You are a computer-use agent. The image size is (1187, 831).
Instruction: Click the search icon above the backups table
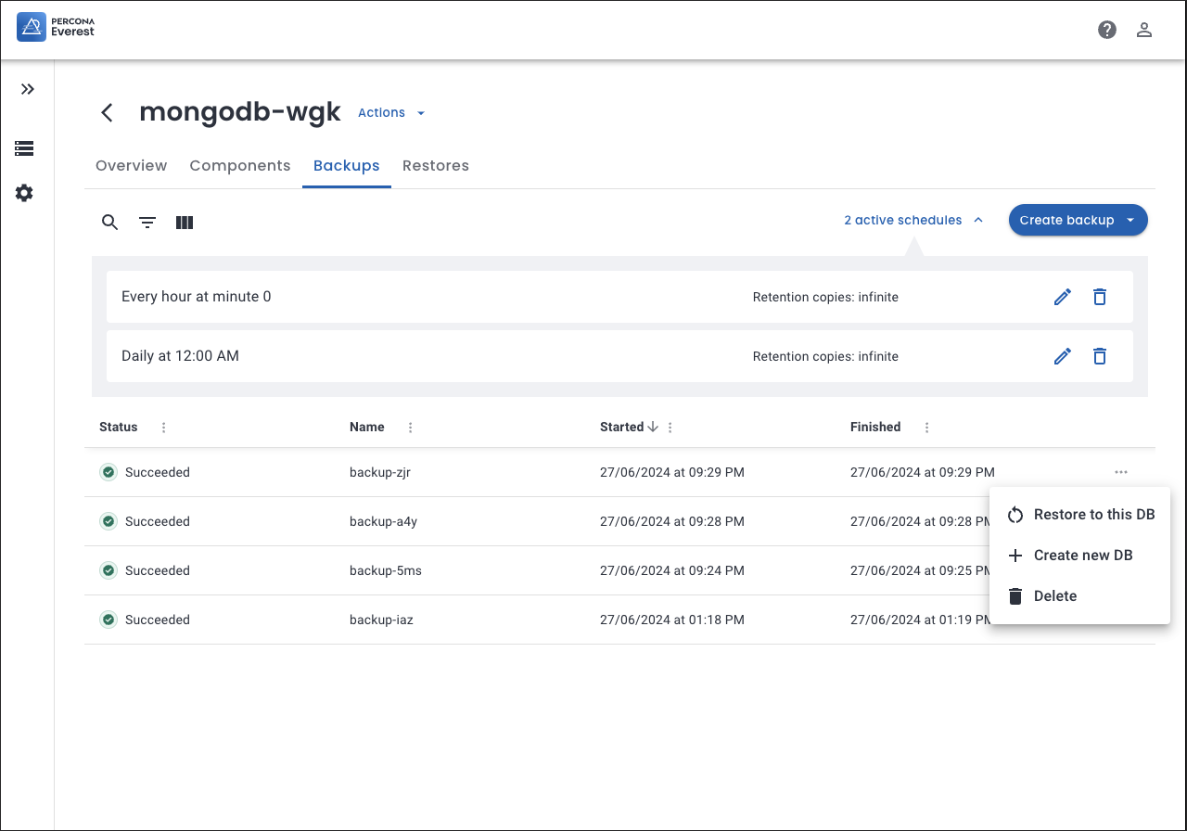109,223
